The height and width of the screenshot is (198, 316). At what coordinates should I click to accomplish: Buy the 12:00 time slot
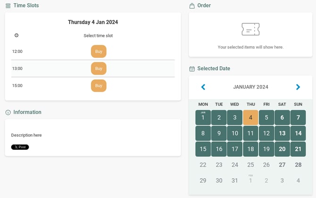(99, 52)
